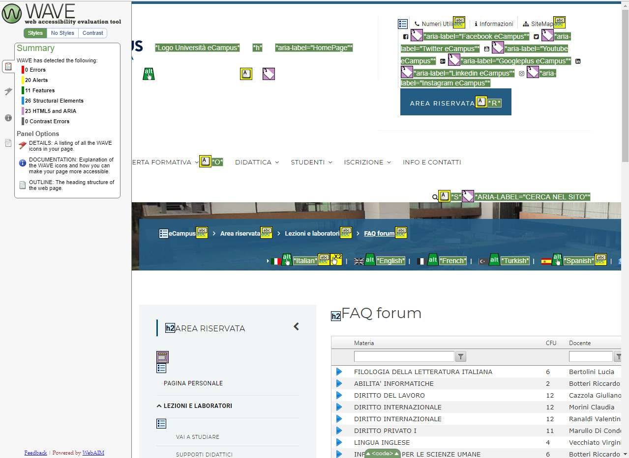The width and height of the screenshot is (629, 458).
Task: Click the WAVE Feedback link
Action: pos(35,453)
